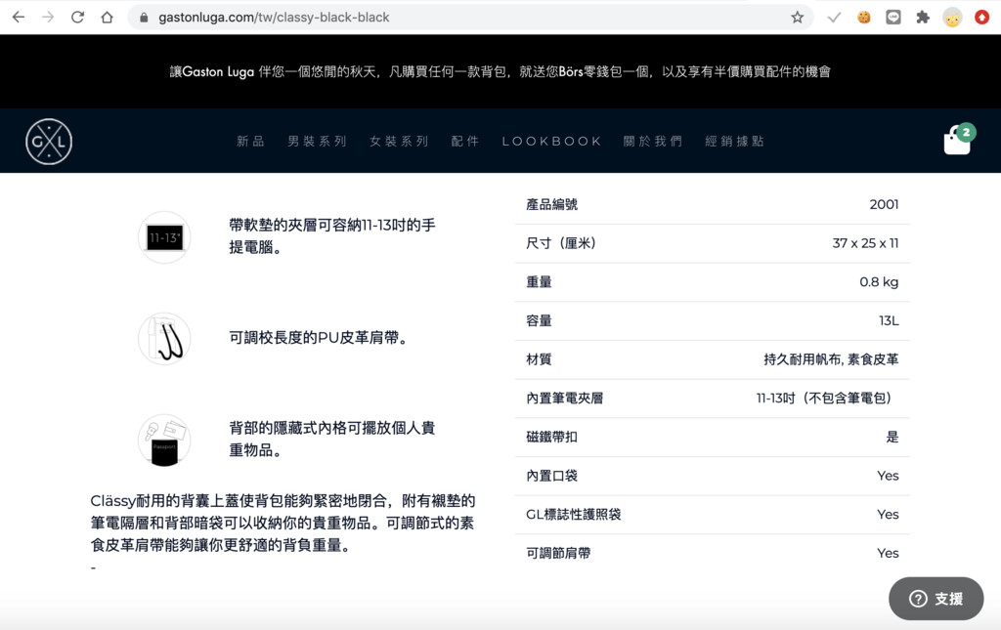Select the 可調校長度的PU皮革肩帶 feature text
Screen dimensions: 1001x630
(318, 338)
